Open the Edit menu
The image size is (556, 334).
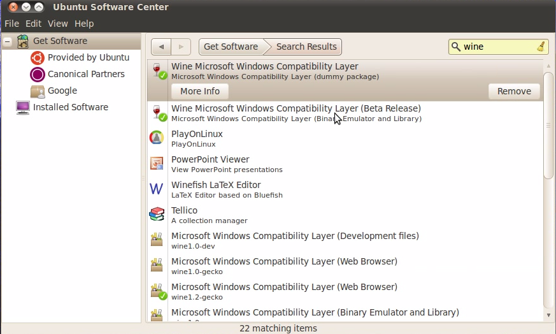pos(33,24)
